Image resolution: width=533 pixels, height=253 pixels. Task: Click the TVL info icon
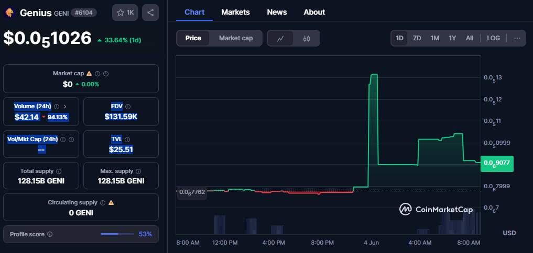click(127, 139)
